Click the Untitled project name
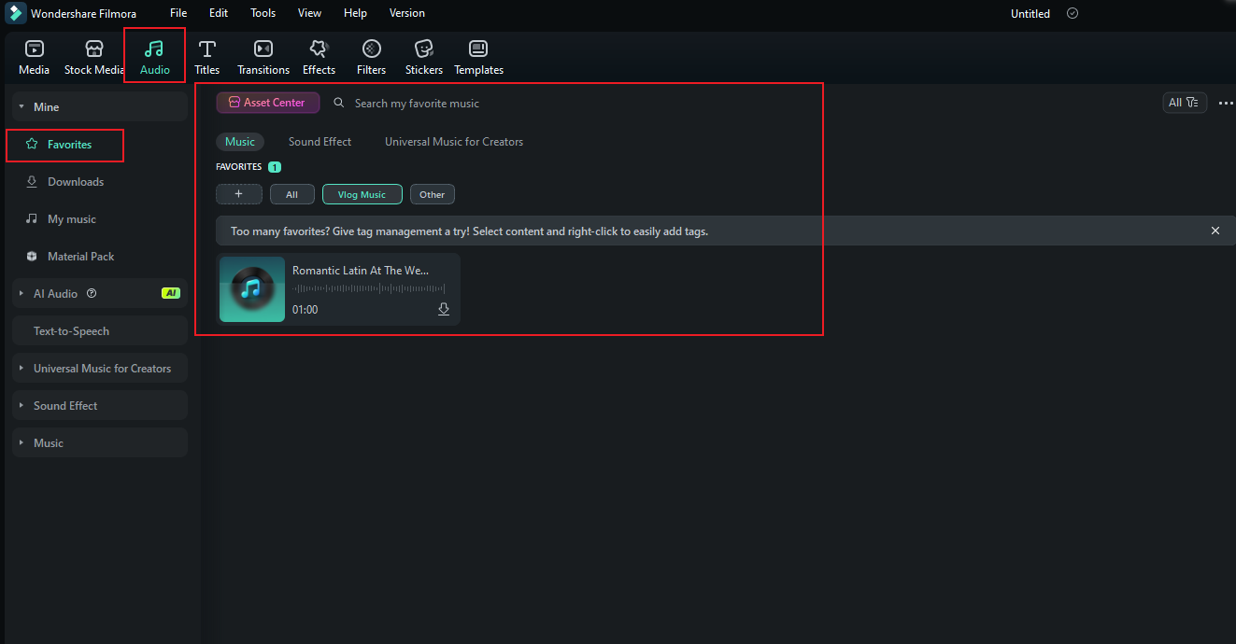 (1030, 13)
